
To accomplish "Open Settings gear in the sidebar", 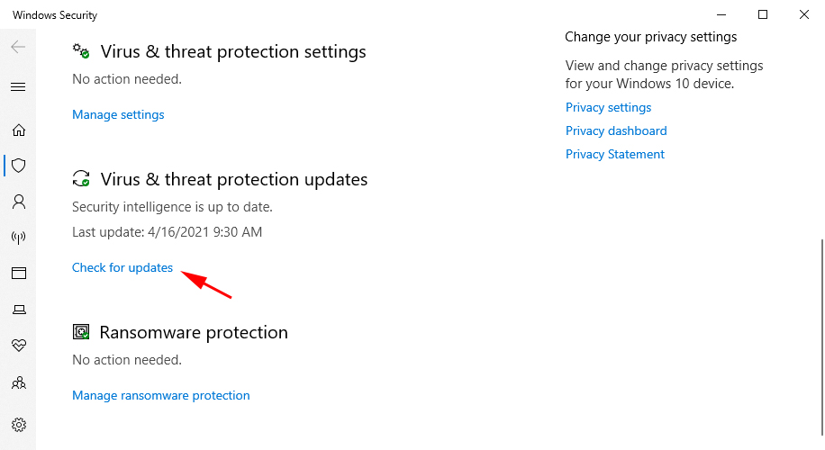I will 19,425.
